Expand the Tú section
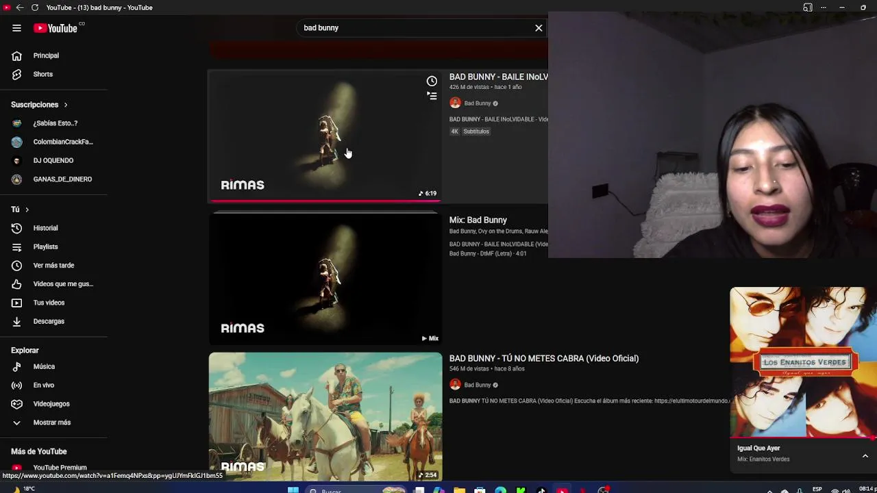Image resolution: width=877 pixels, height=493 pixels. [20, 210]
